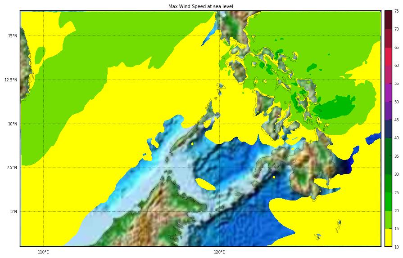This screenshot has width=403, height=258.
Task: Select the yellow 10–15 colorbar segment
Action: [388, 237]
